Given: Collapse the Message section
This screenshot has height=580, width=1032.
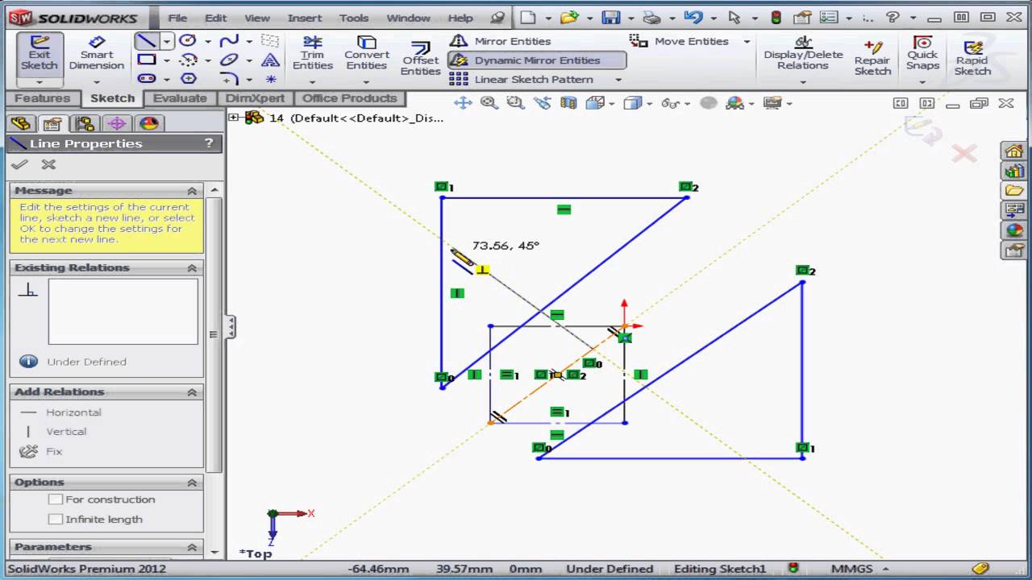Looking at the screenshot, I should click(192, 191).
